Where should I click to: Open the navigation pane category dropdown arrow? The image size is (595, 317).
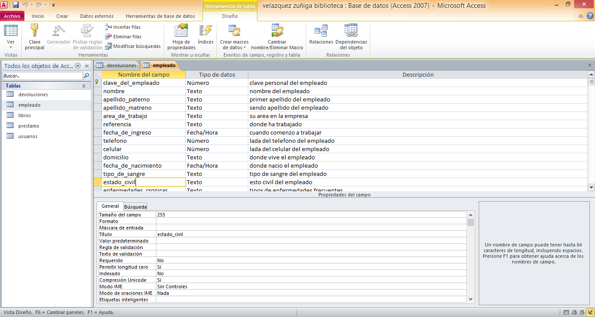[x=78, y=66]
